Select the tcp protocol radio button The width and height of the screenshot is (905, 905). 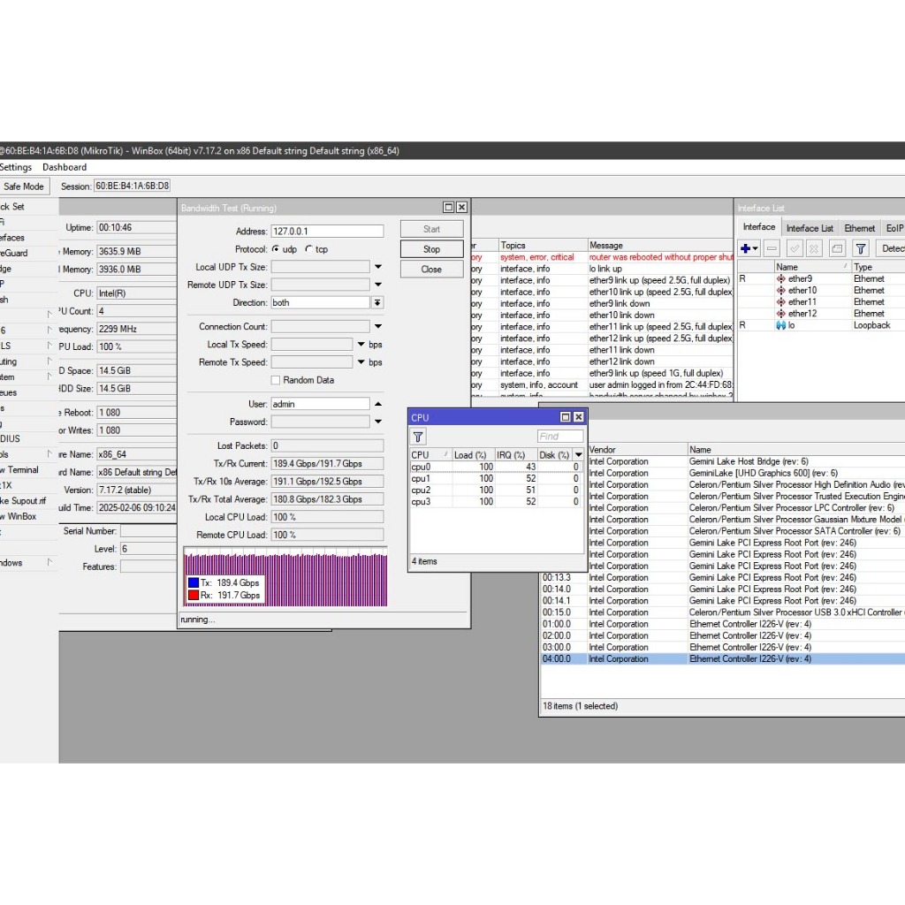coord(308,249)
